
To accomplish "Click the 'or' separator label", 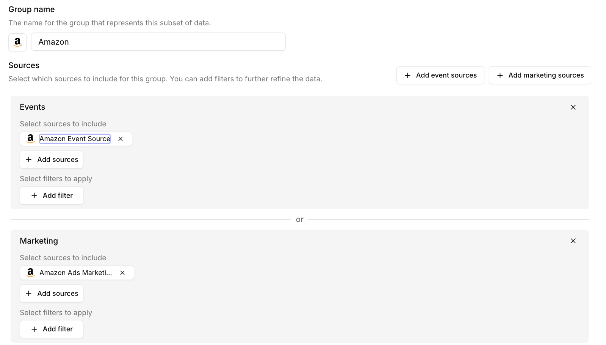I will click(x=300, y=219).
